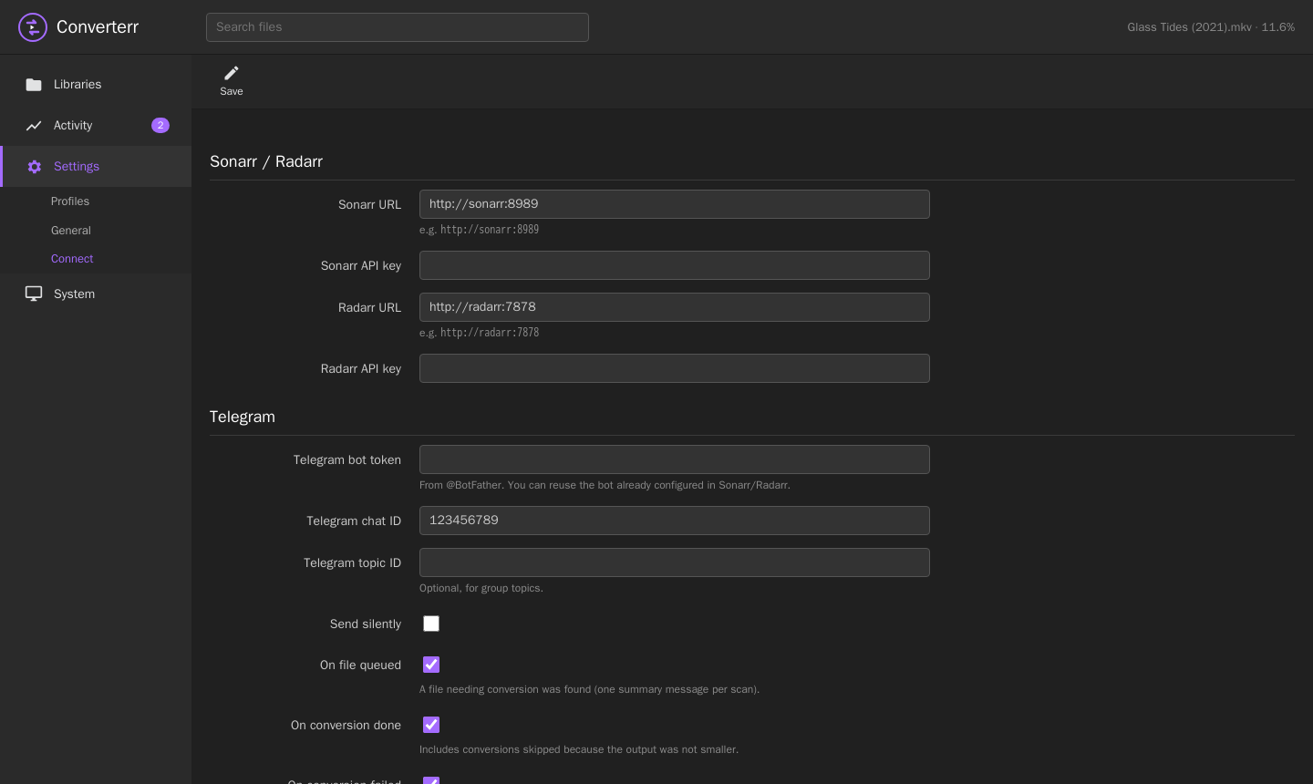
Task: Click the Sonarr URL field
Action: 675,204
